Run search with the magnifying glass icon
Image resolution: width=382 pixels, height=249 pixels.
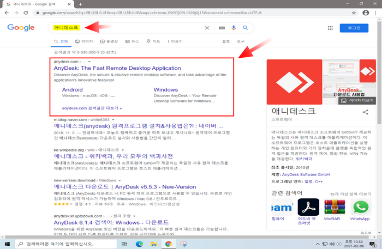(246, 28)
